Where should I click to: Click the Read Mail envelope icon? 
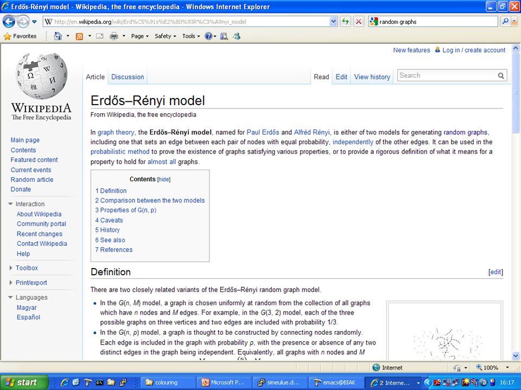point(100,36)
